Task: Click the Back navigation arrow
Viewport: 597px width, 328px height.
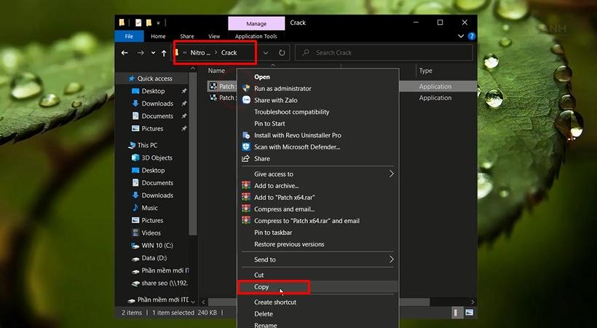Action: 124,53
